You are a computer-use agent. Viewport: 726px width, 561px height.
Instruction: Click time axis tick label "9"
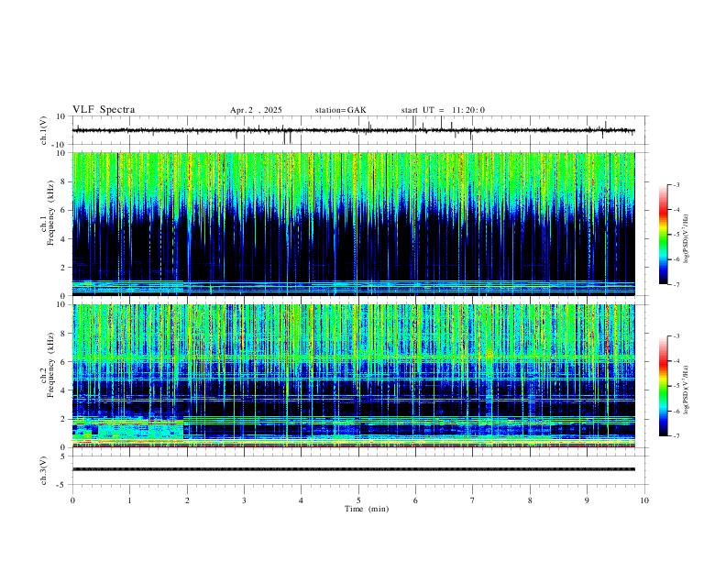(587, 500)
